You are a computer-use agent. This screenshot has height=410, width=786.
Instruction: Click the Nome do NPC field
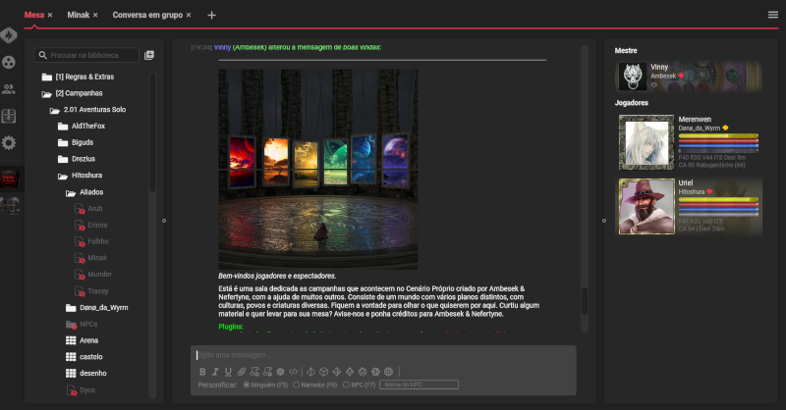tap(420, 384)
